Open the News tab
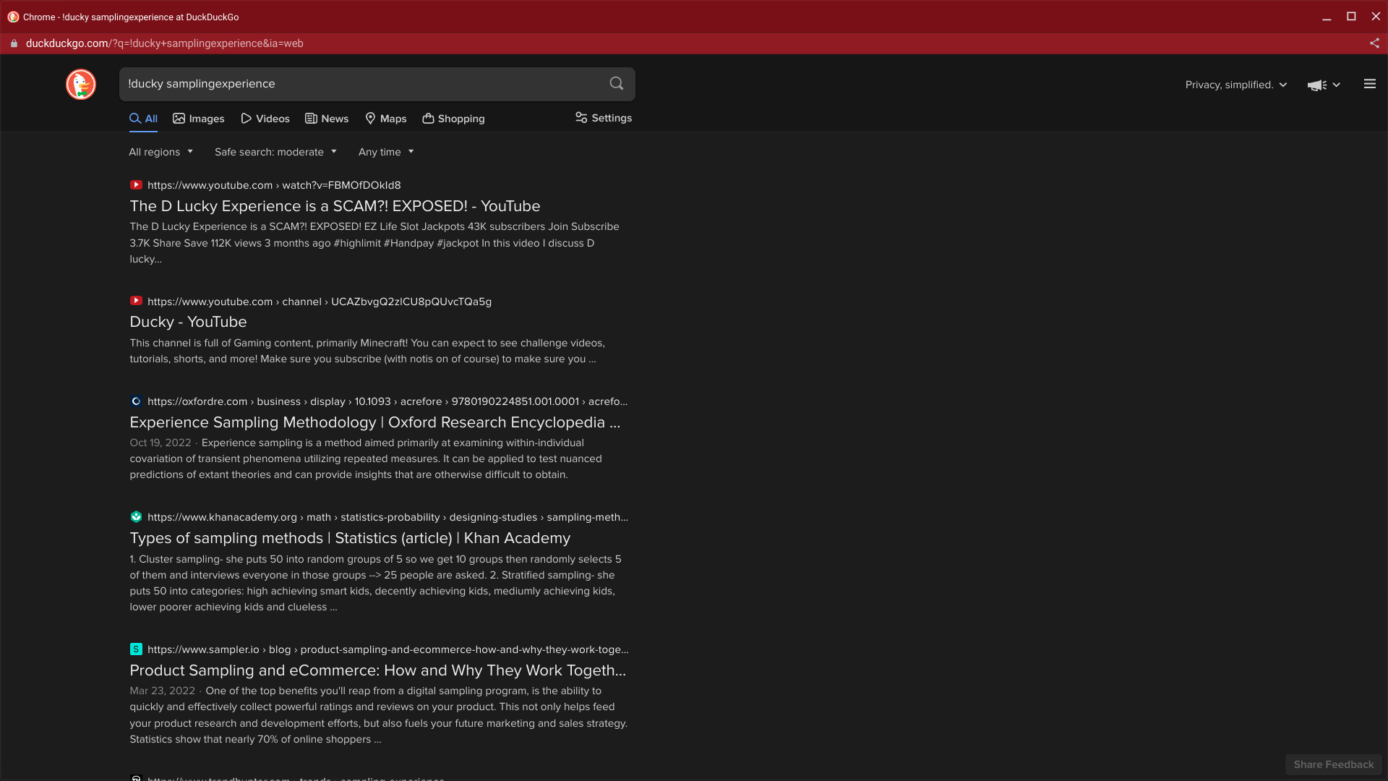Screen dimensions: 1388x781 tap(327, 119)
